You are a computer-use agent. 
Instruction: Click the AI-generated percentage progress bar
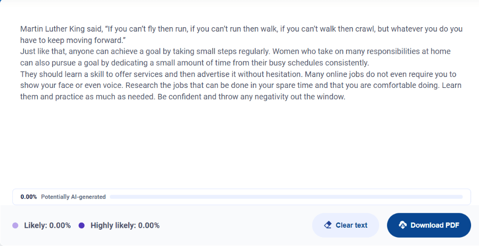(286, 197)
